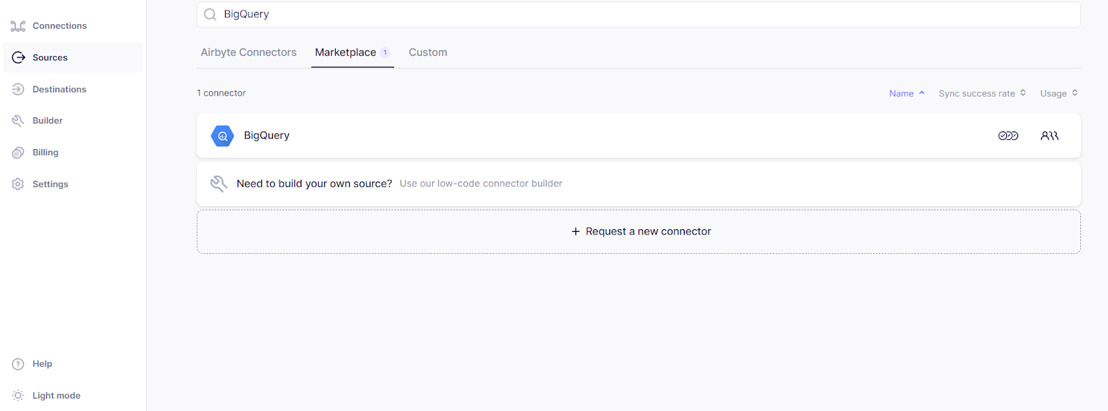Toggle the Light mode sun icon
Image resolution: width=1108 pixels, height=411 pixels.
(x=18, y=396)
